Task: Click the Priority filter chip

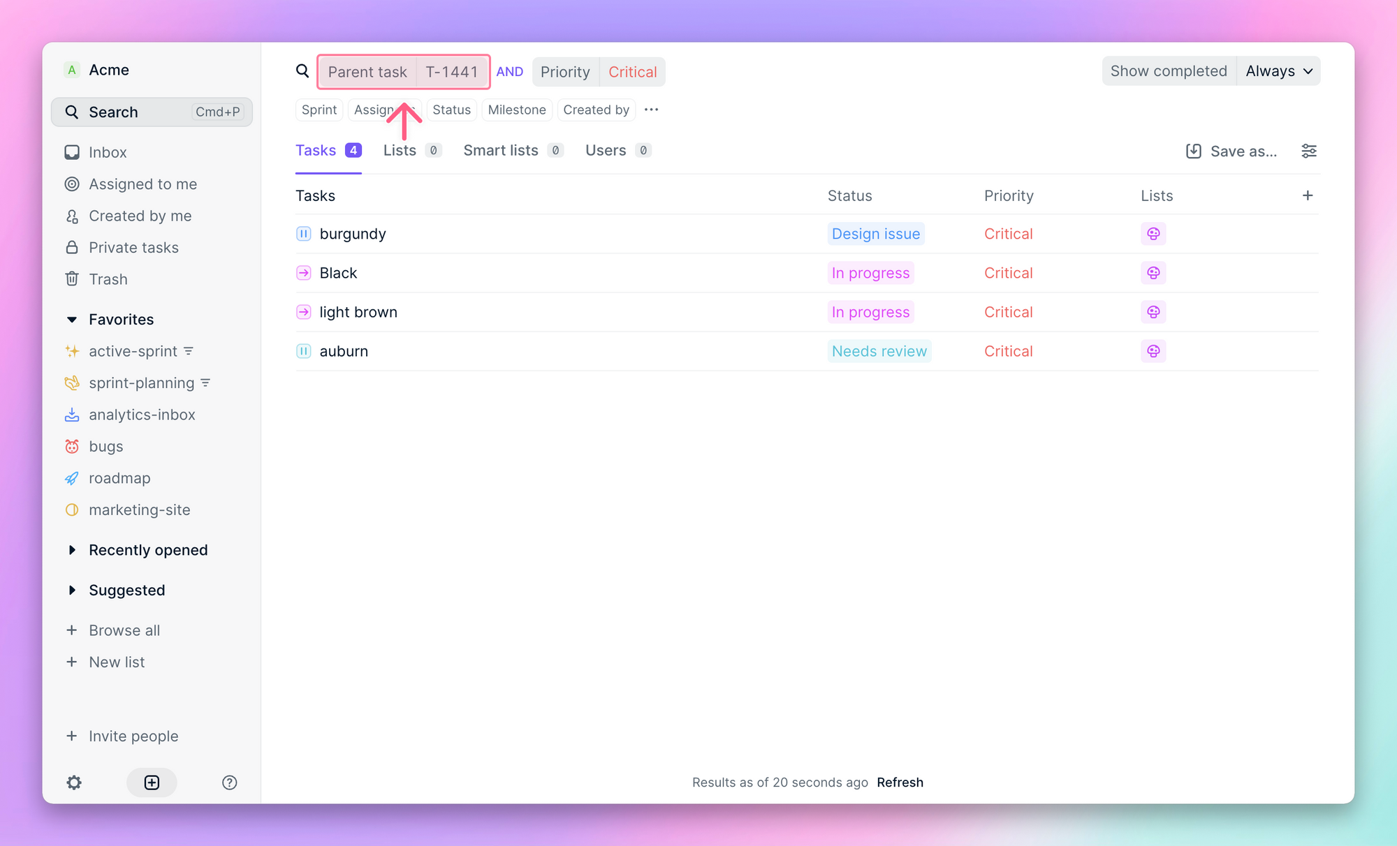Action: (x=564, y=70)
